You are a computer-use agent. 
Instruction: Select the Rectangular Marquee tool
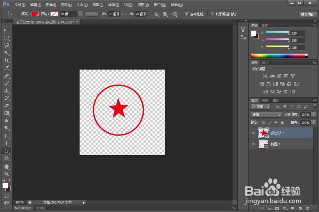click(6, 38)
